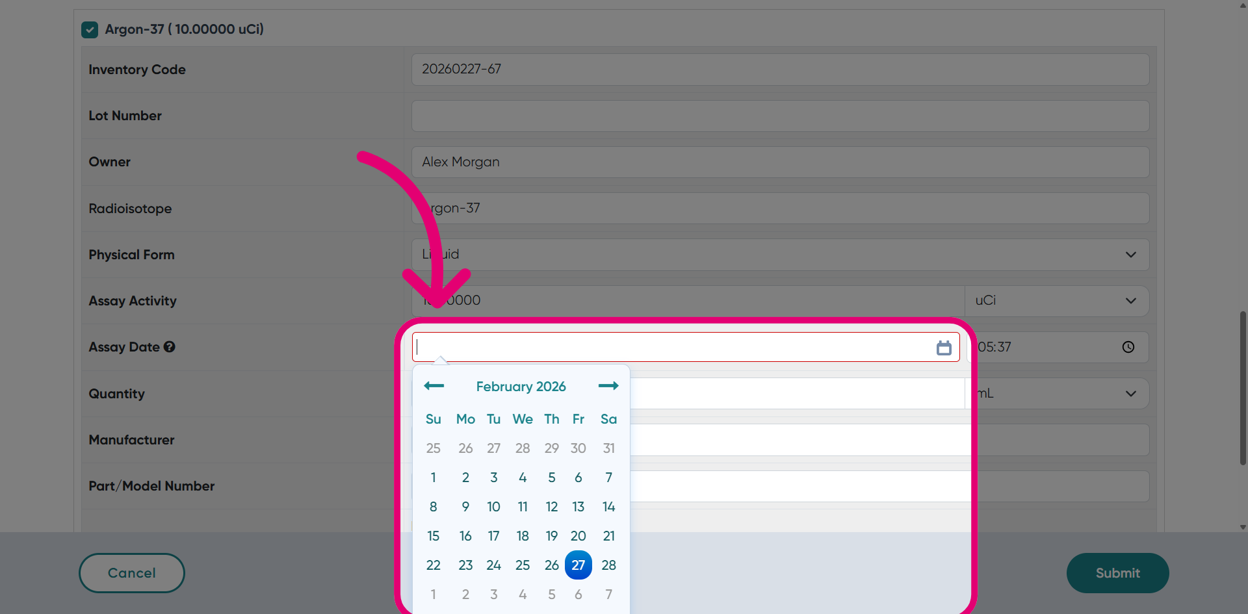Click the scrollbar down arrow
Image resolution: width=1248 pixels, height=614 pixels.
1243,527
